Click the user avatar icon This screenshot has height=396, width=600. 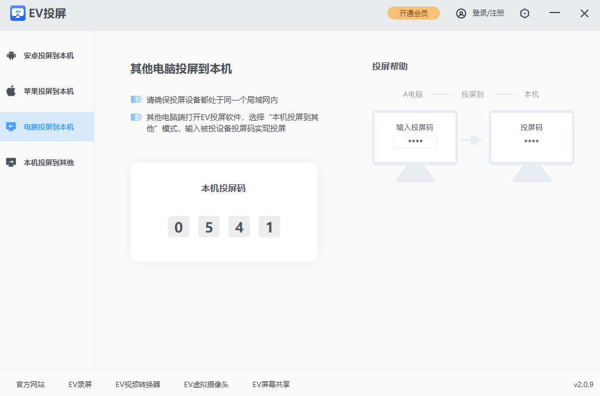(x=461, y=13)
